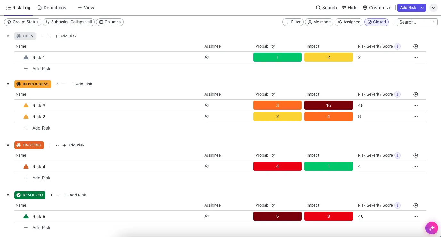
Task: Click the green Probability cell of Risk 1
Action: click(x=277, y=57)
